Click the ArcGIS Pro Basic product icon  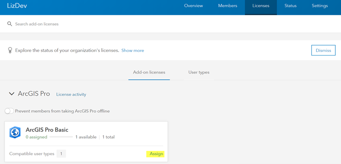tap(15, 133)
